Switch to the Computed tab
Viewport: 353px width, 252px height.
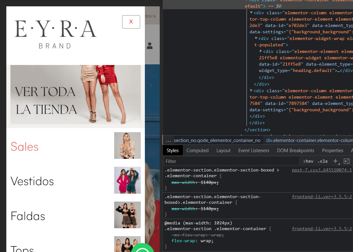coord(197,151)
